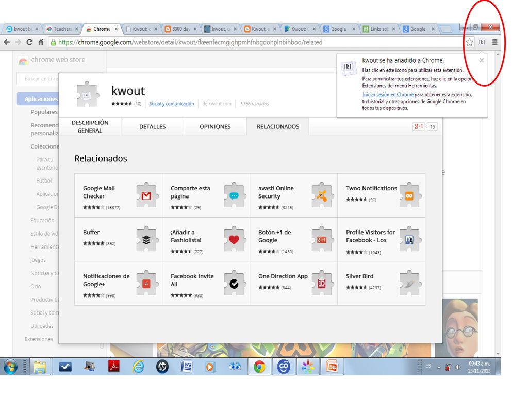Image resolution: width=528 pixels, height=396 pixels.
Task: Click the page vertical scrollbar
Action: [x=498, y=204]
